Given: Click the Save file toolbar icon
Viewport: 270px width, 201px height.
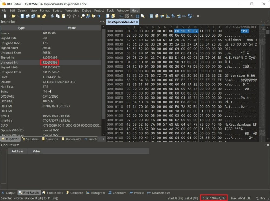Looking at the screenshot, I should click(22, 16).
